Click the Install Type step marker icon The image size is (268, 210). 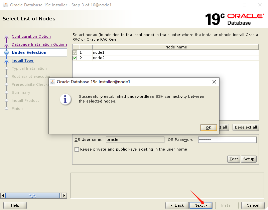point(6,61)
